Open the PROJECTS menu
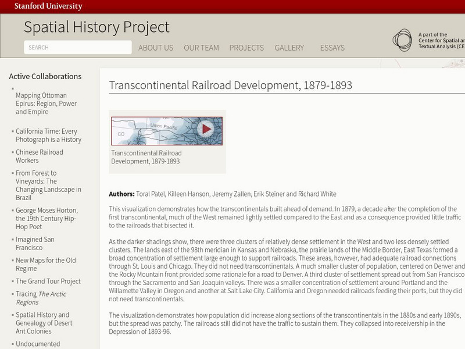The height and width of the screenshot is (349, 465). (246, 48)
